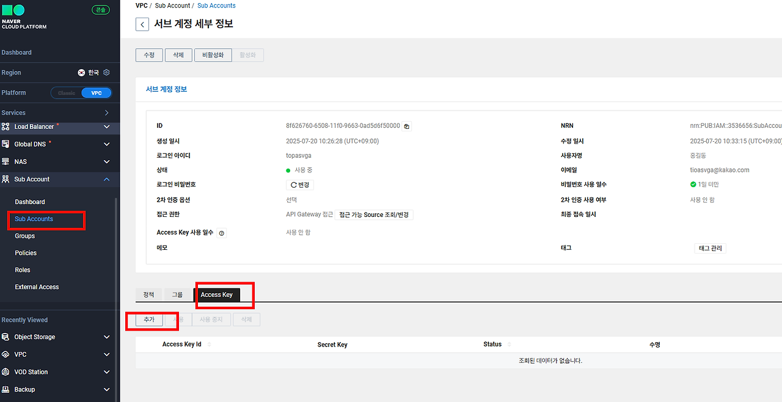The width and height of the screenshot is (782, 402).
Task: Open Region settings gear icon
Action: click(106, 72)
